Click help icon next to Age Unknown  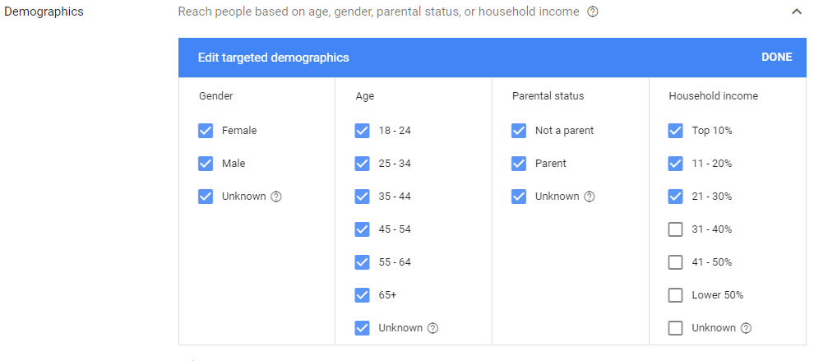[433, 328]
